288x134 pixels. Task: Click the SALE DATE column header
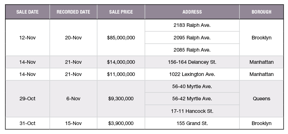[x=28, y=12]
